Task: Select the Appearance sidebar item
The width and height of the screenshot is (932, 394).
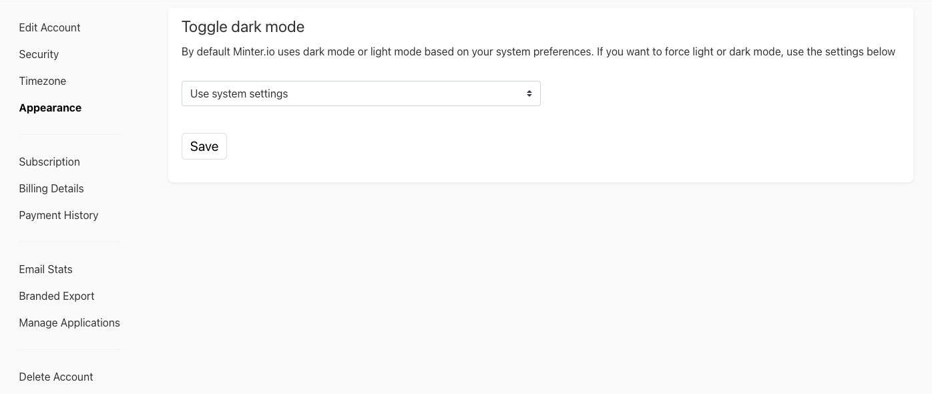Action: pos(50,108)
